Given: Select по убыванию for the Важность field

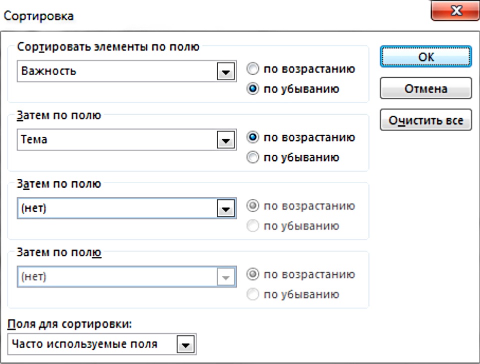Looking at the screenshot, I should (253, 89).
